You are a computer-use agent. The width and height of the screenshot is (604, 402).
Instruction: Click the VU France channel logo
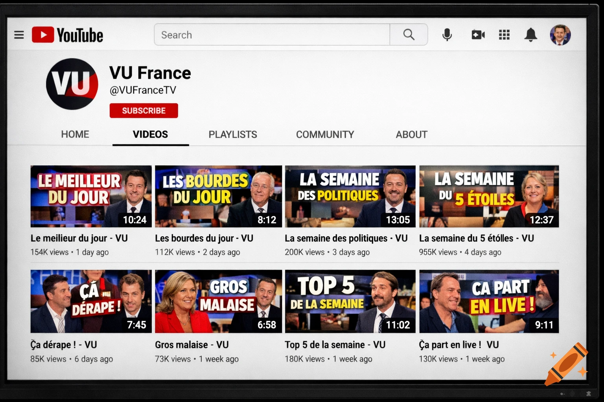pos(72,84)
